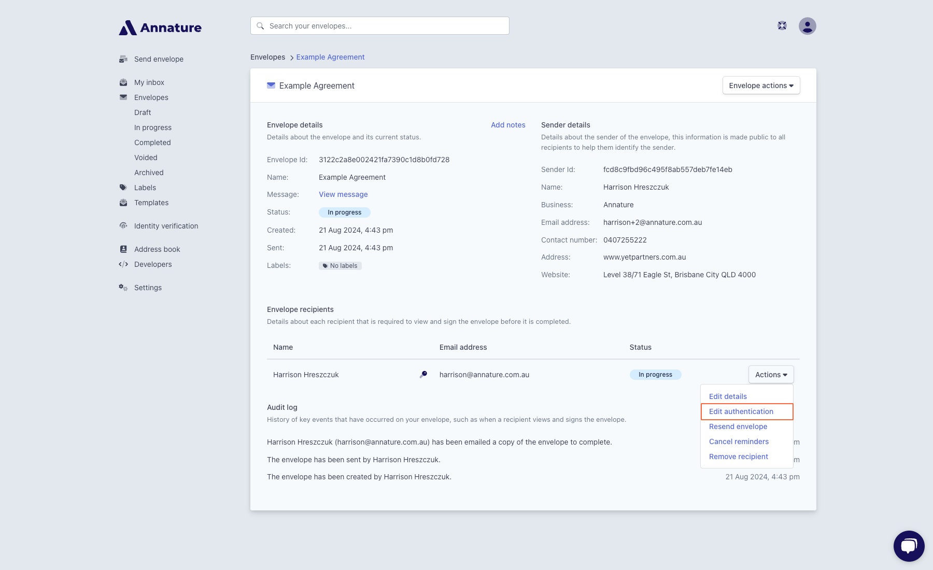This screenshot has width=933, height=570.
Task: Click the Developers code icon
Action: tap(123, 264)
